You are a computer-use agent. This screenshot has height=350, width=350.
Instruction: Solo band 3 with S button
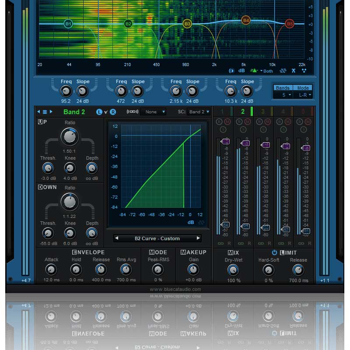263,129
